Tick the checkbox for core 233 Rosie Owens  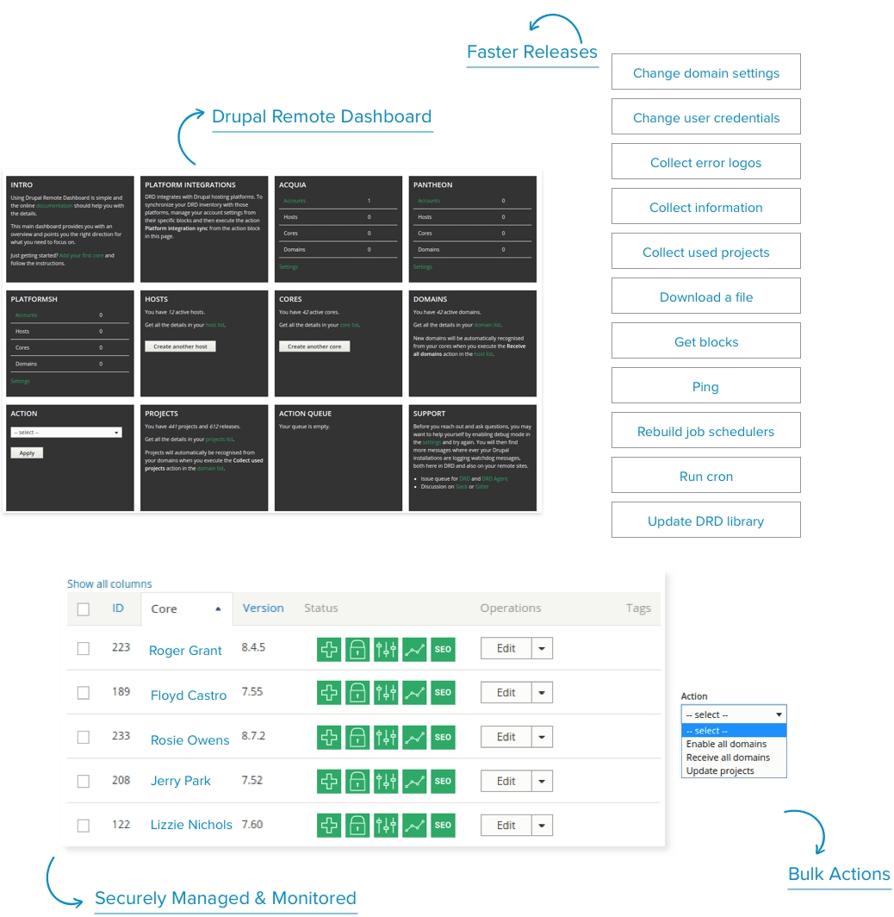(84, 737)
